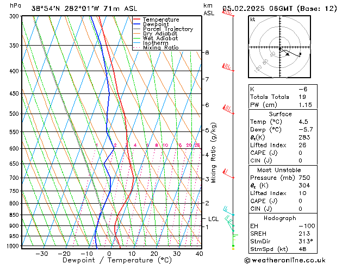This screenshot has width=342, height=264.
Task: Click the storm motion marker in hodograph
Action: point(300,54)
